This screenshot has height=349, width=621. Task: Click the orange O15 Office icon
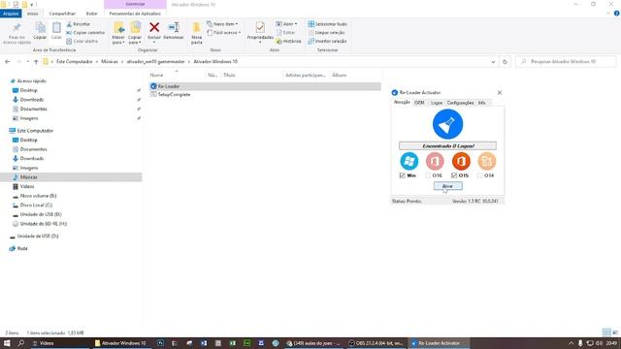point(461,161)
